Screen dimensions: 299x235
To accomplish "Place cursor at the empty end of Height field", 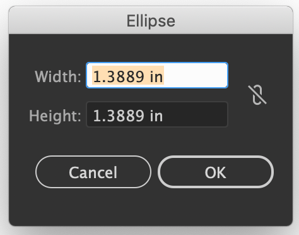I will pos(196,114).
